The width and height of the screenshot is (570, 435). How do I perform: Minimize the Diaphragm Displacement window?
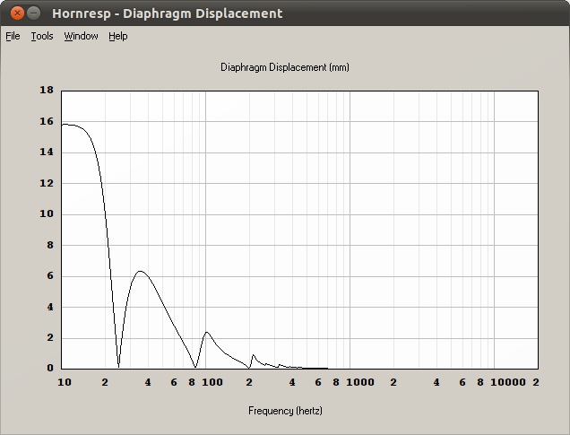33,13
